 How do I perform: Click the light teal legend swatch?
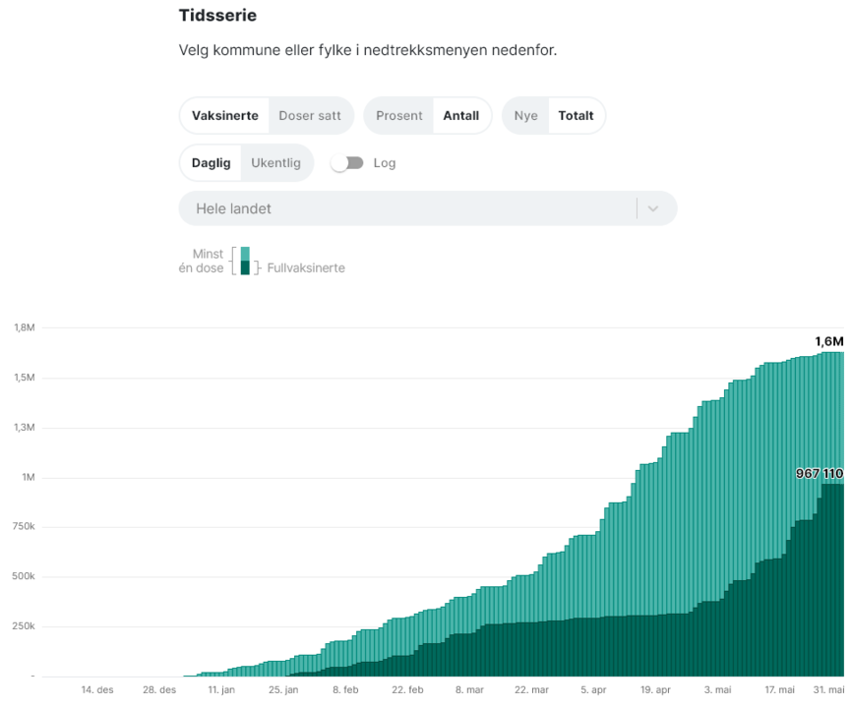point(245,254)
